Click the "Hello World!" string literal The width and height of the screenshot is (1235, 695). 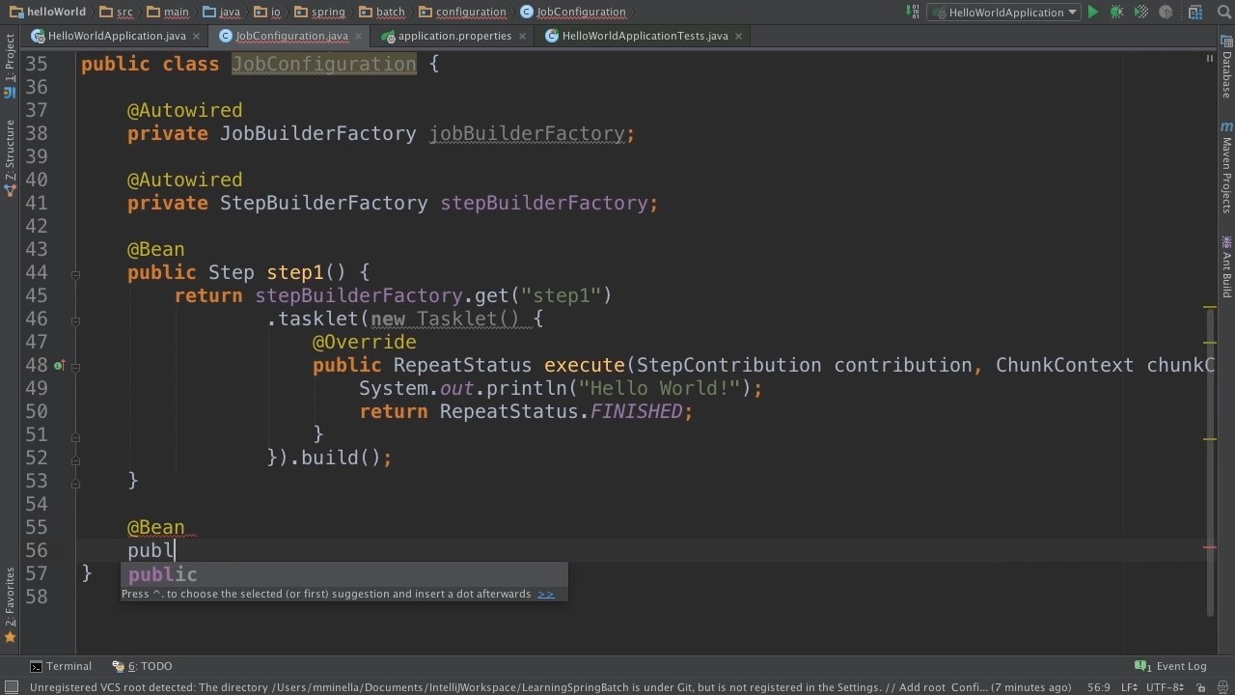[659, 388]
